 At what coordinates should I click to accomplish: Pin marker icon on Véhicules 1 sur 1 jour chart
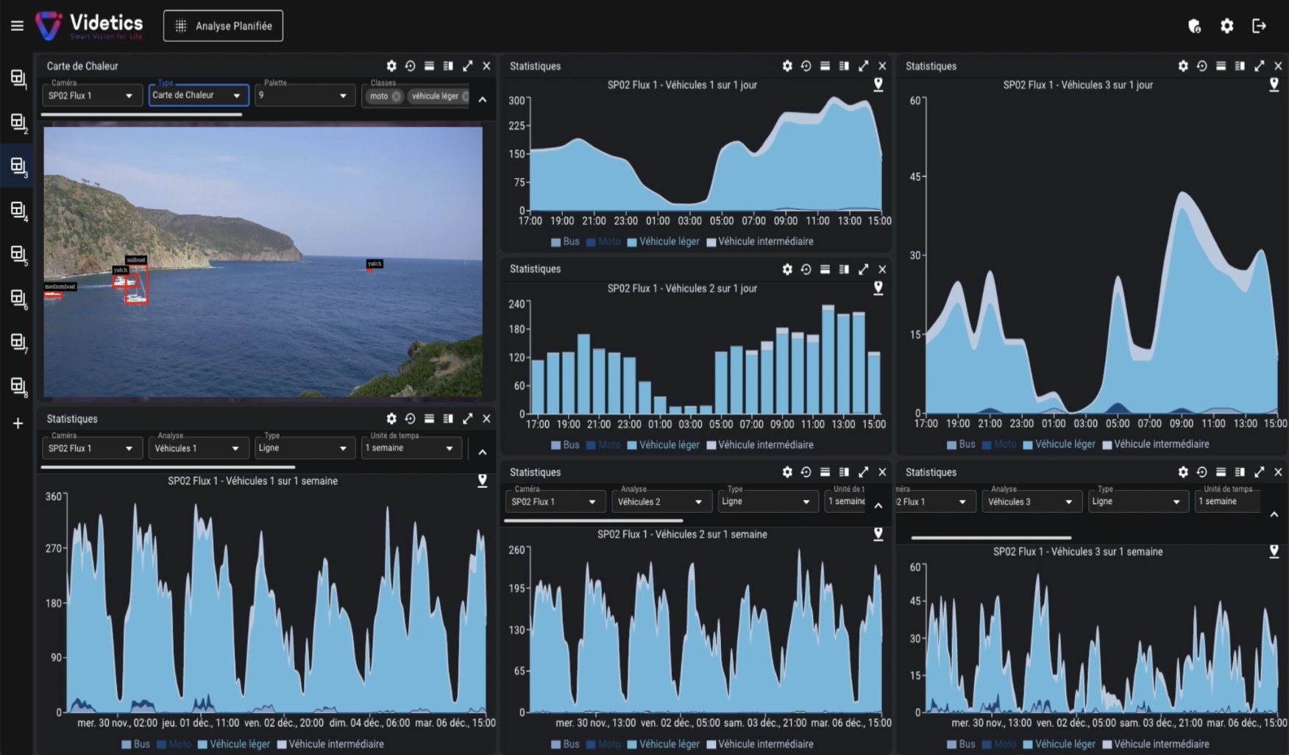(x=878, y=85)
